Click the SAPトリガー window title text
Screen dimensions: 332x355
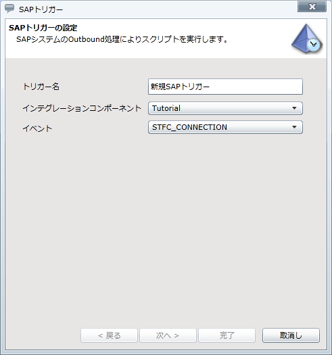click(41, 9)
